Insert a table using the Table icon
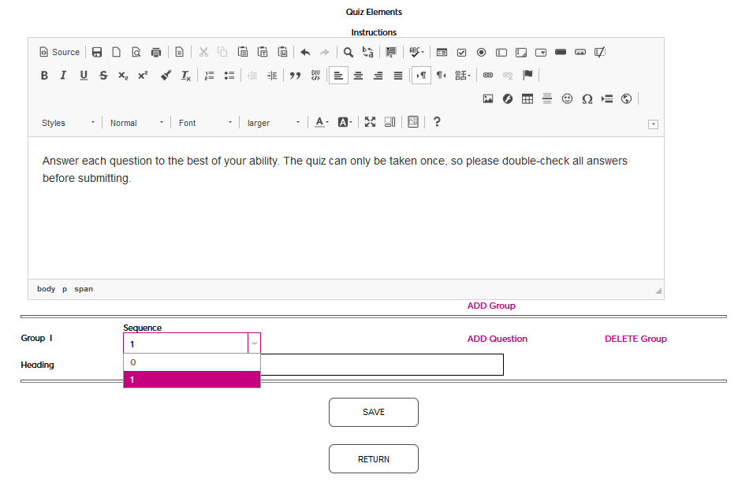Screen dimensions: 738x482 [527, 99]
